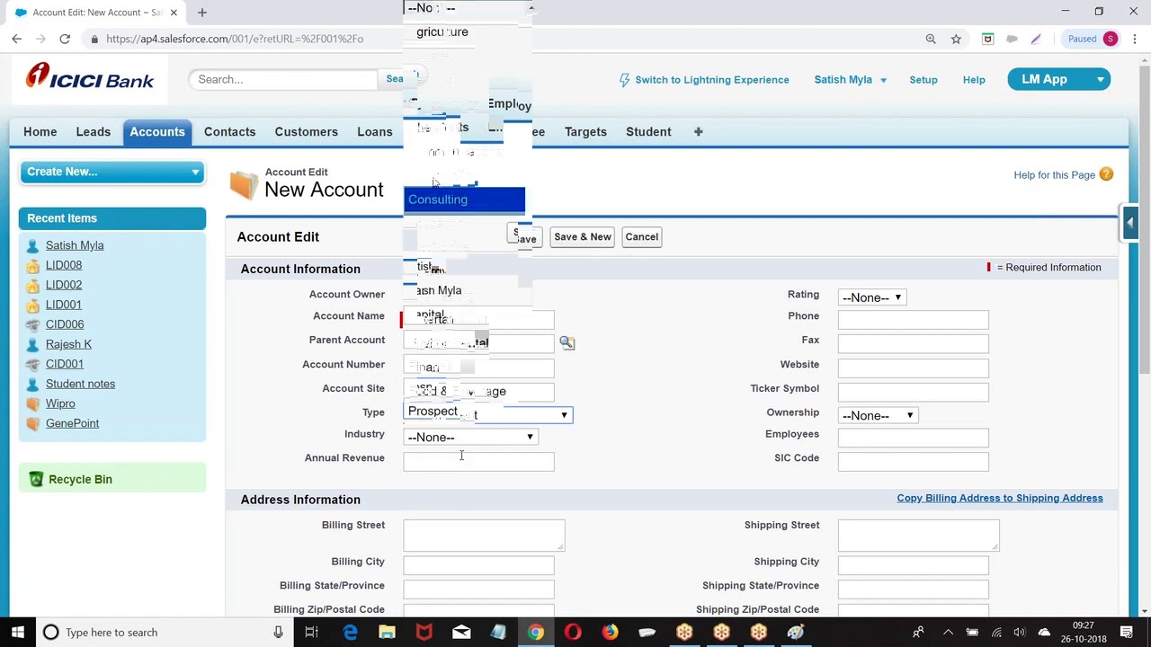This screenshot has width=1151, height=647.
Task: Add a tab with the plus icon
Action: (x=698, y=131)
